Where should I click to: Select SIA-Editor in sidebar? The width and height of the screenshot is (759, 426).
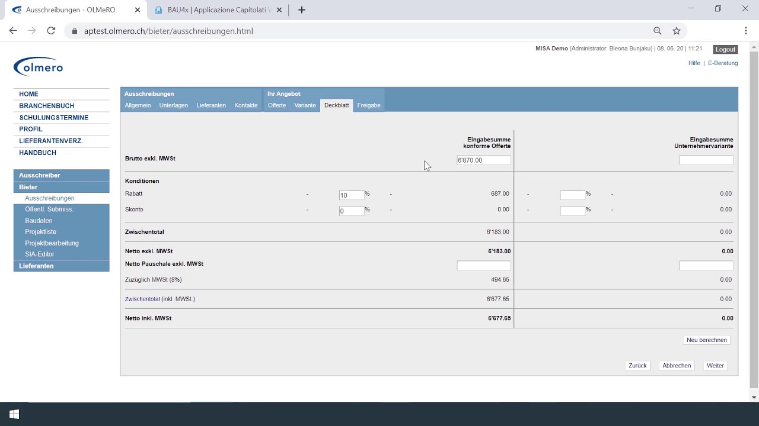40,254
